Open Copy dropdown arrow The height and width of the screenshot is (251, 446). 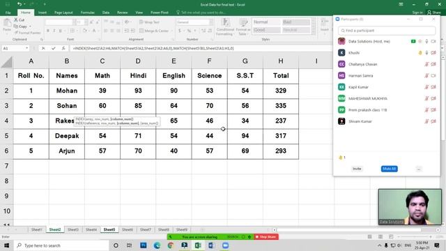point(30,26)
